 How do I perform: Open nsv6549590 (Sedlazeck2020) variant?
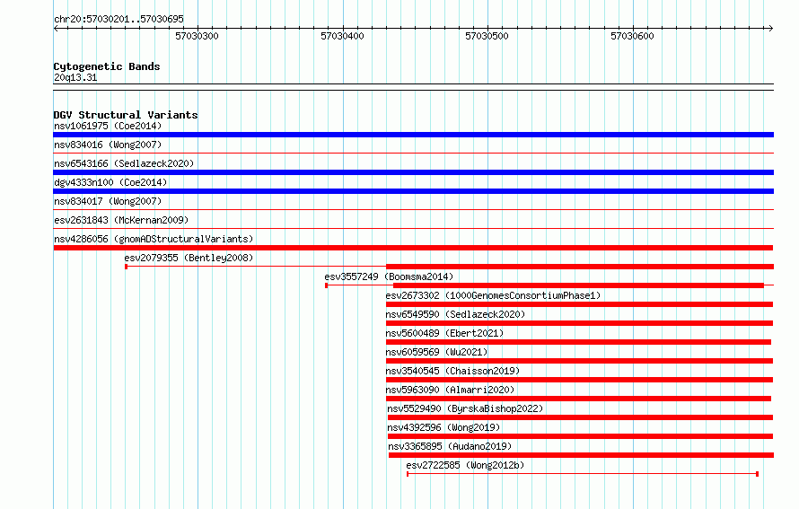(455, 314)
